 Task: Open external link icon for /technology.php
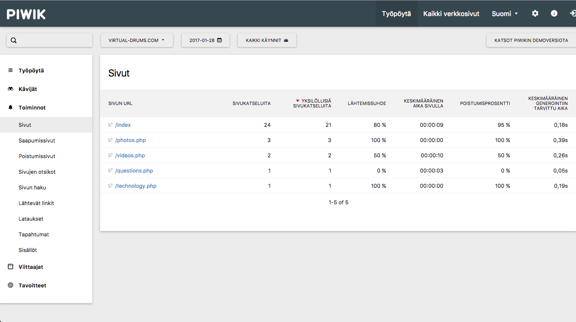click(x=110, y=186)
